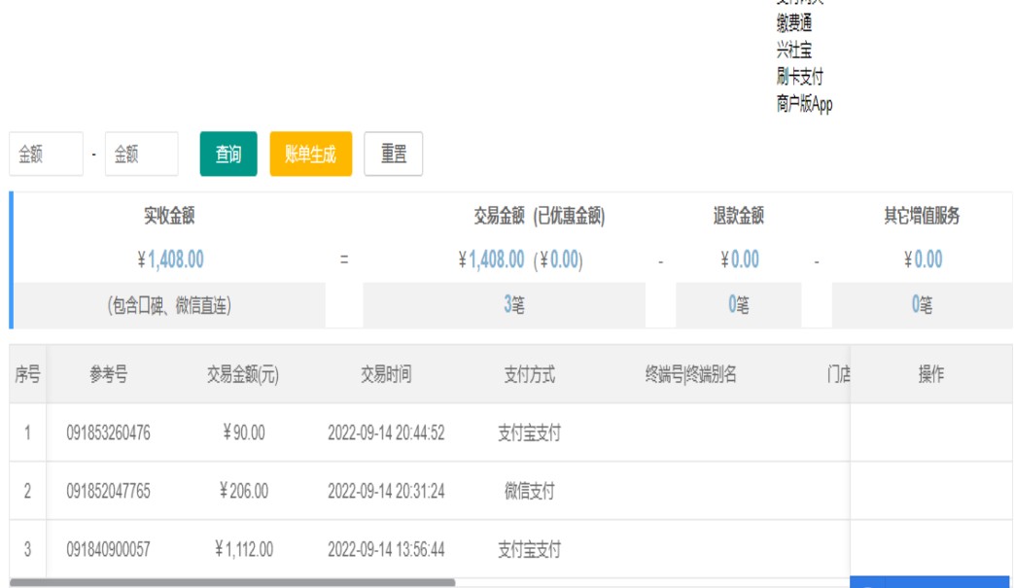Image resolution: width=1014 pixels, height=588 pixels.
Task: Click the green 查询 search button
Action: click(228, 155)
